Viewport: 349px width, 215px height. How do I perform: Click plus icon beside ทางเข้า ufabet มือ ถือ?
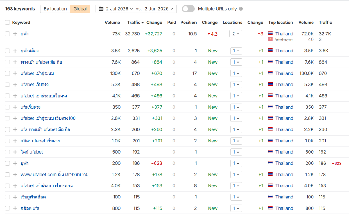point(15,62)
